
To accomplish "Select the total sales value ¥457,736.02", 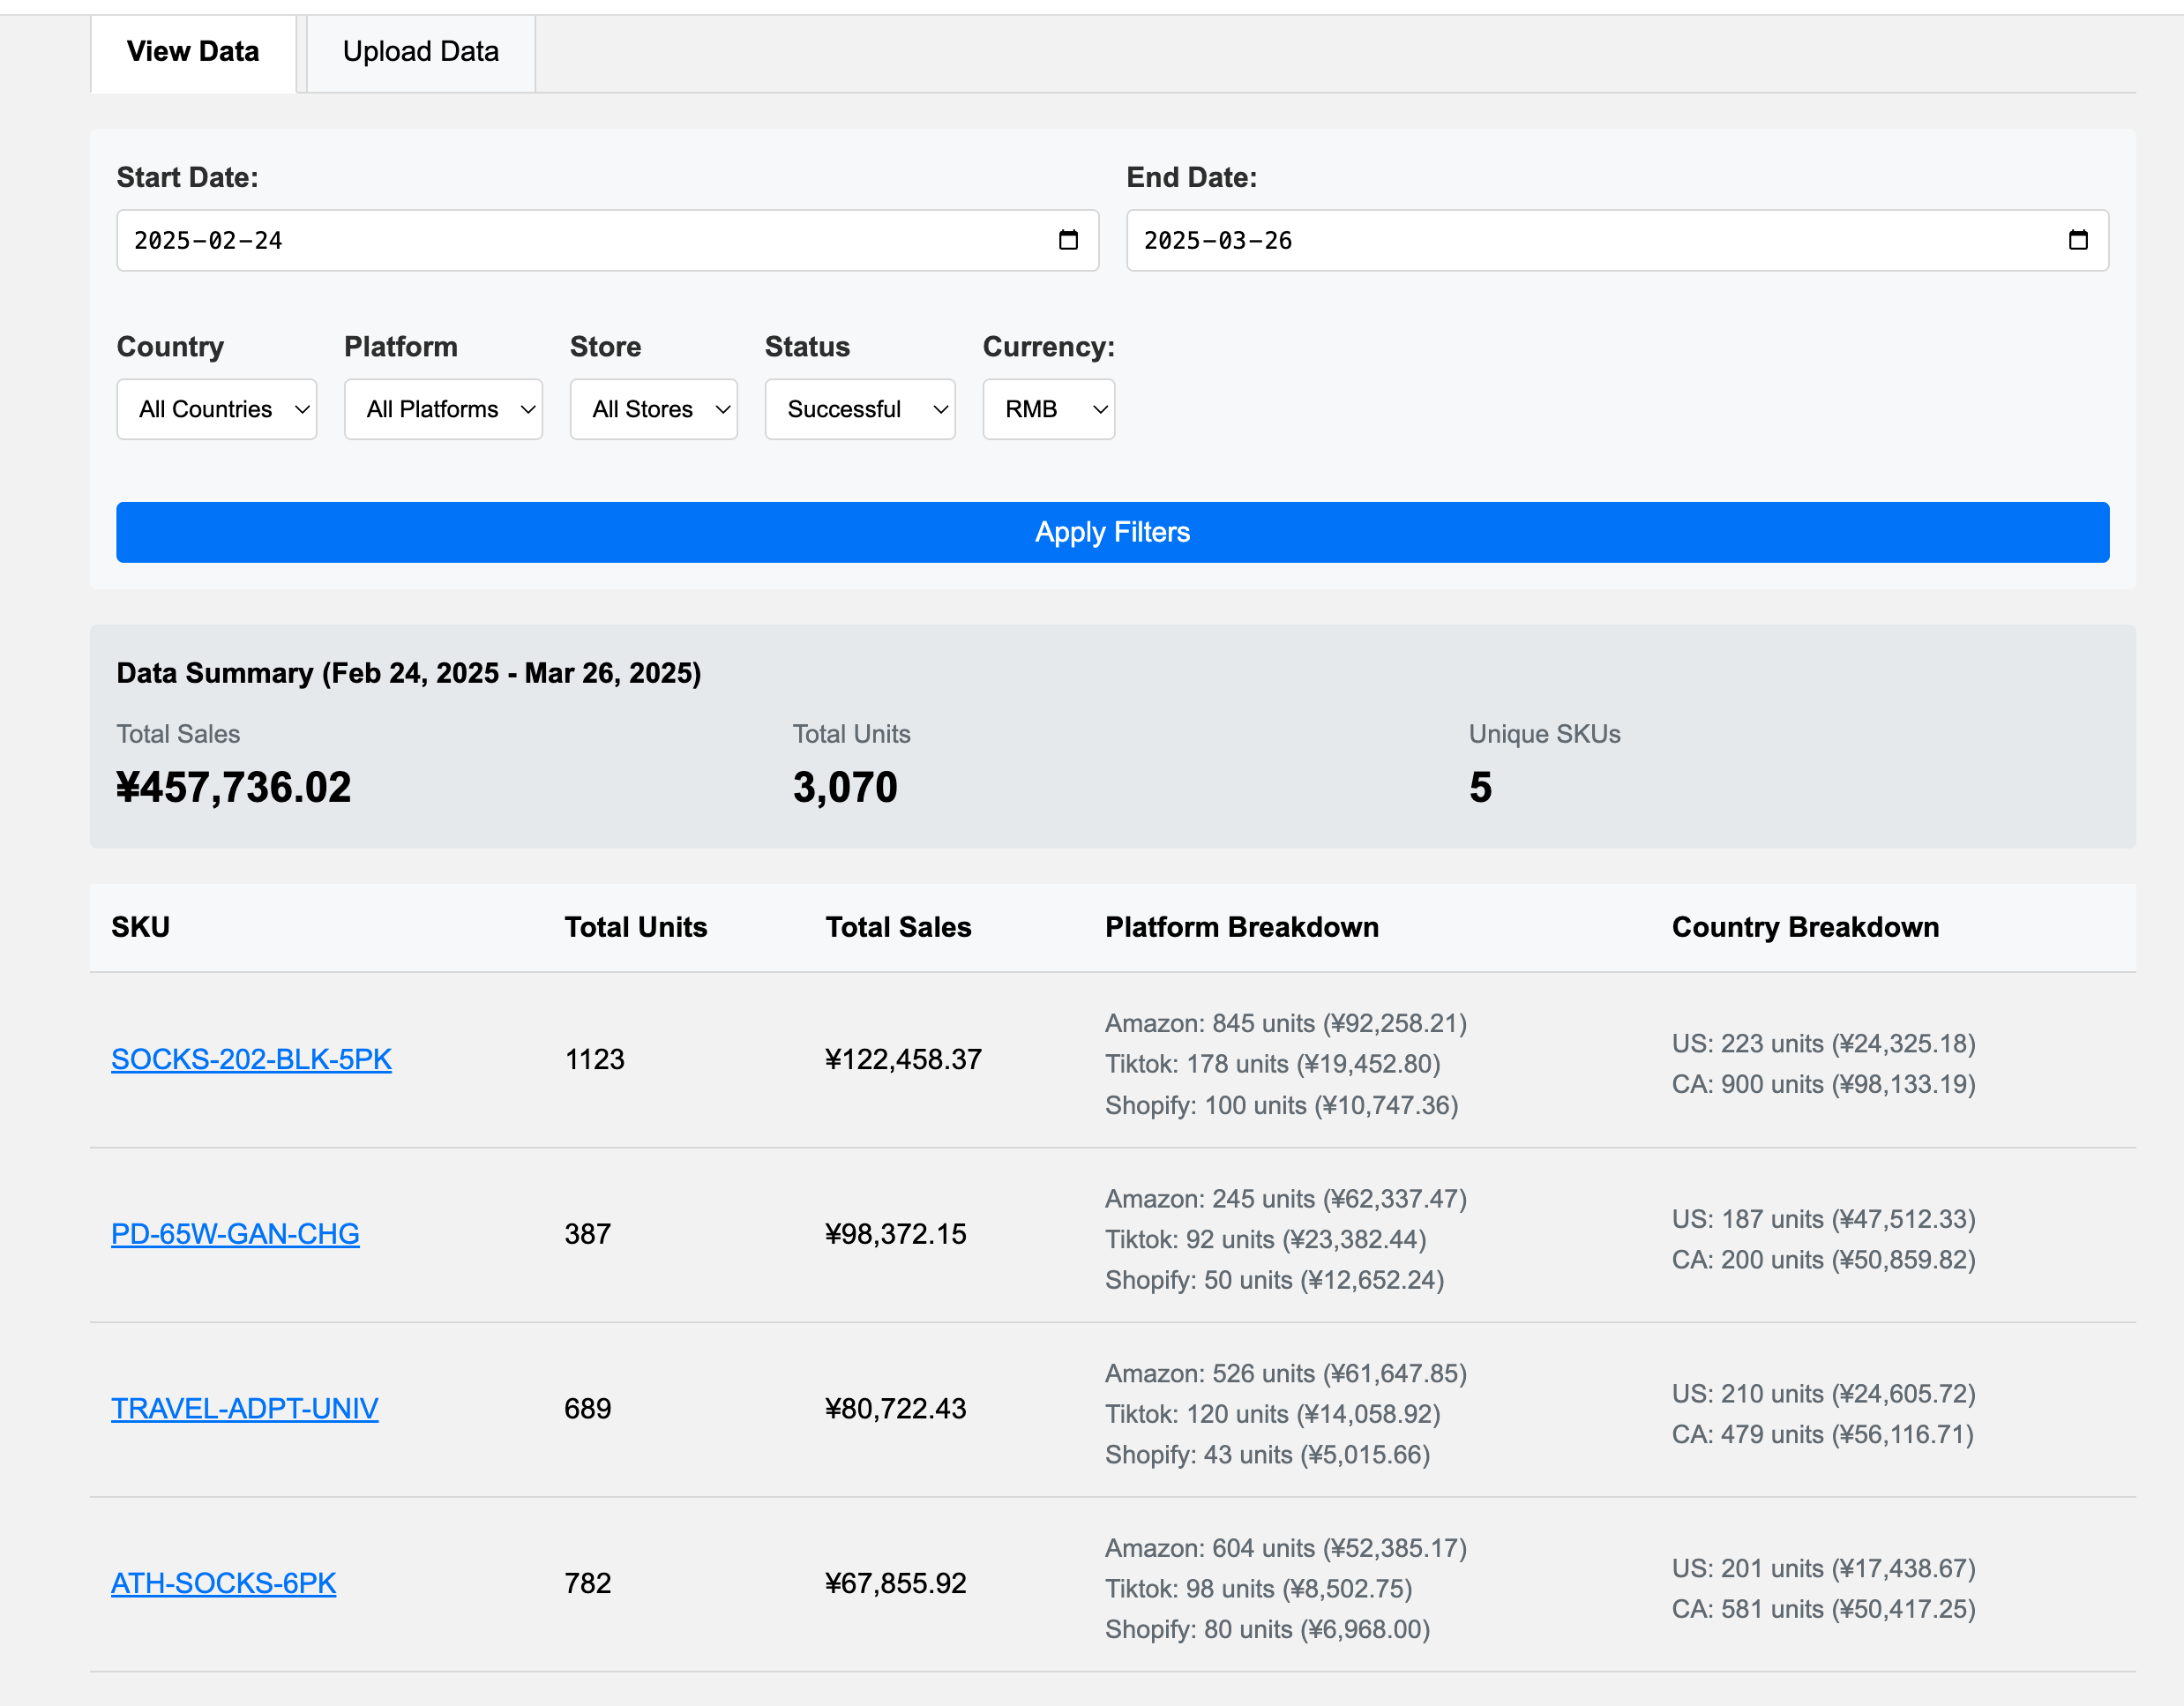I will point(234,787).
